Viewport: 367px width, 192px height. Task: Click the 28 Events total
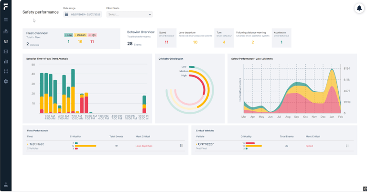(134, 44)
